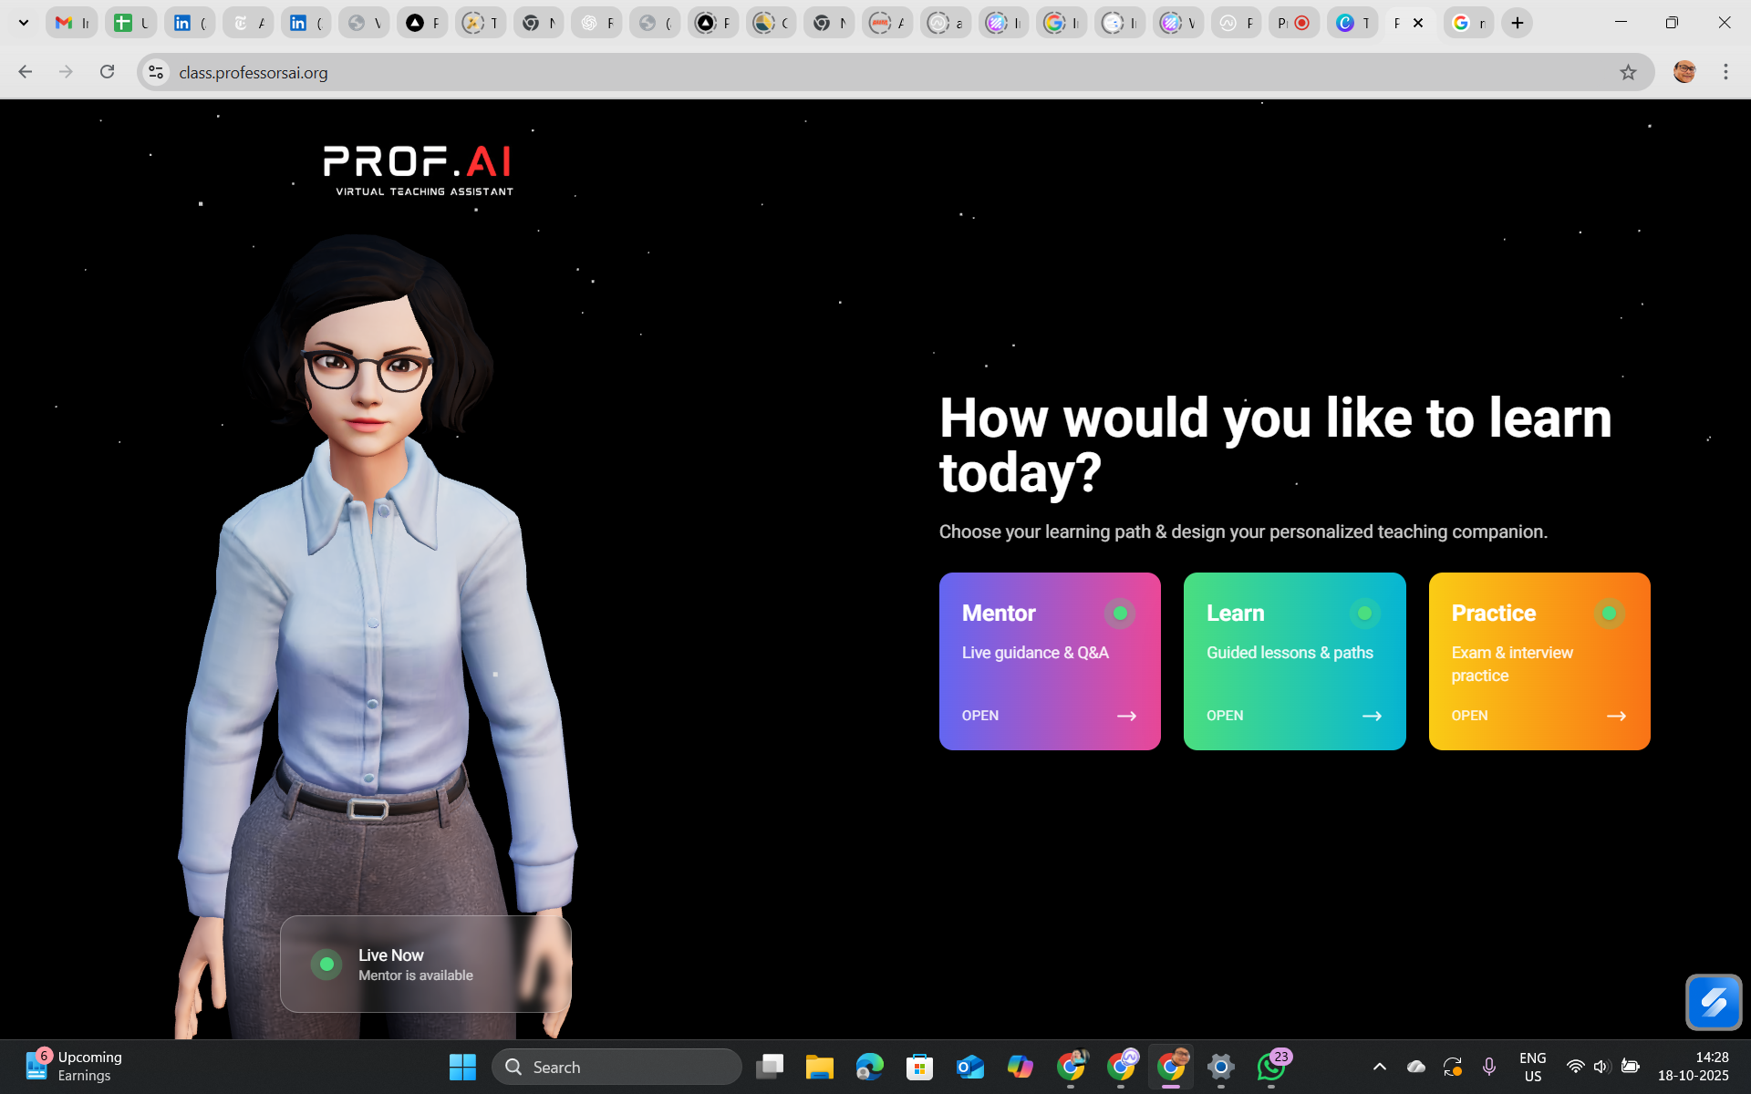The width and height of the screenshot is (1751, 1094).
Task: Open the microphone icon in system tray
Action: point(1488,1067)
